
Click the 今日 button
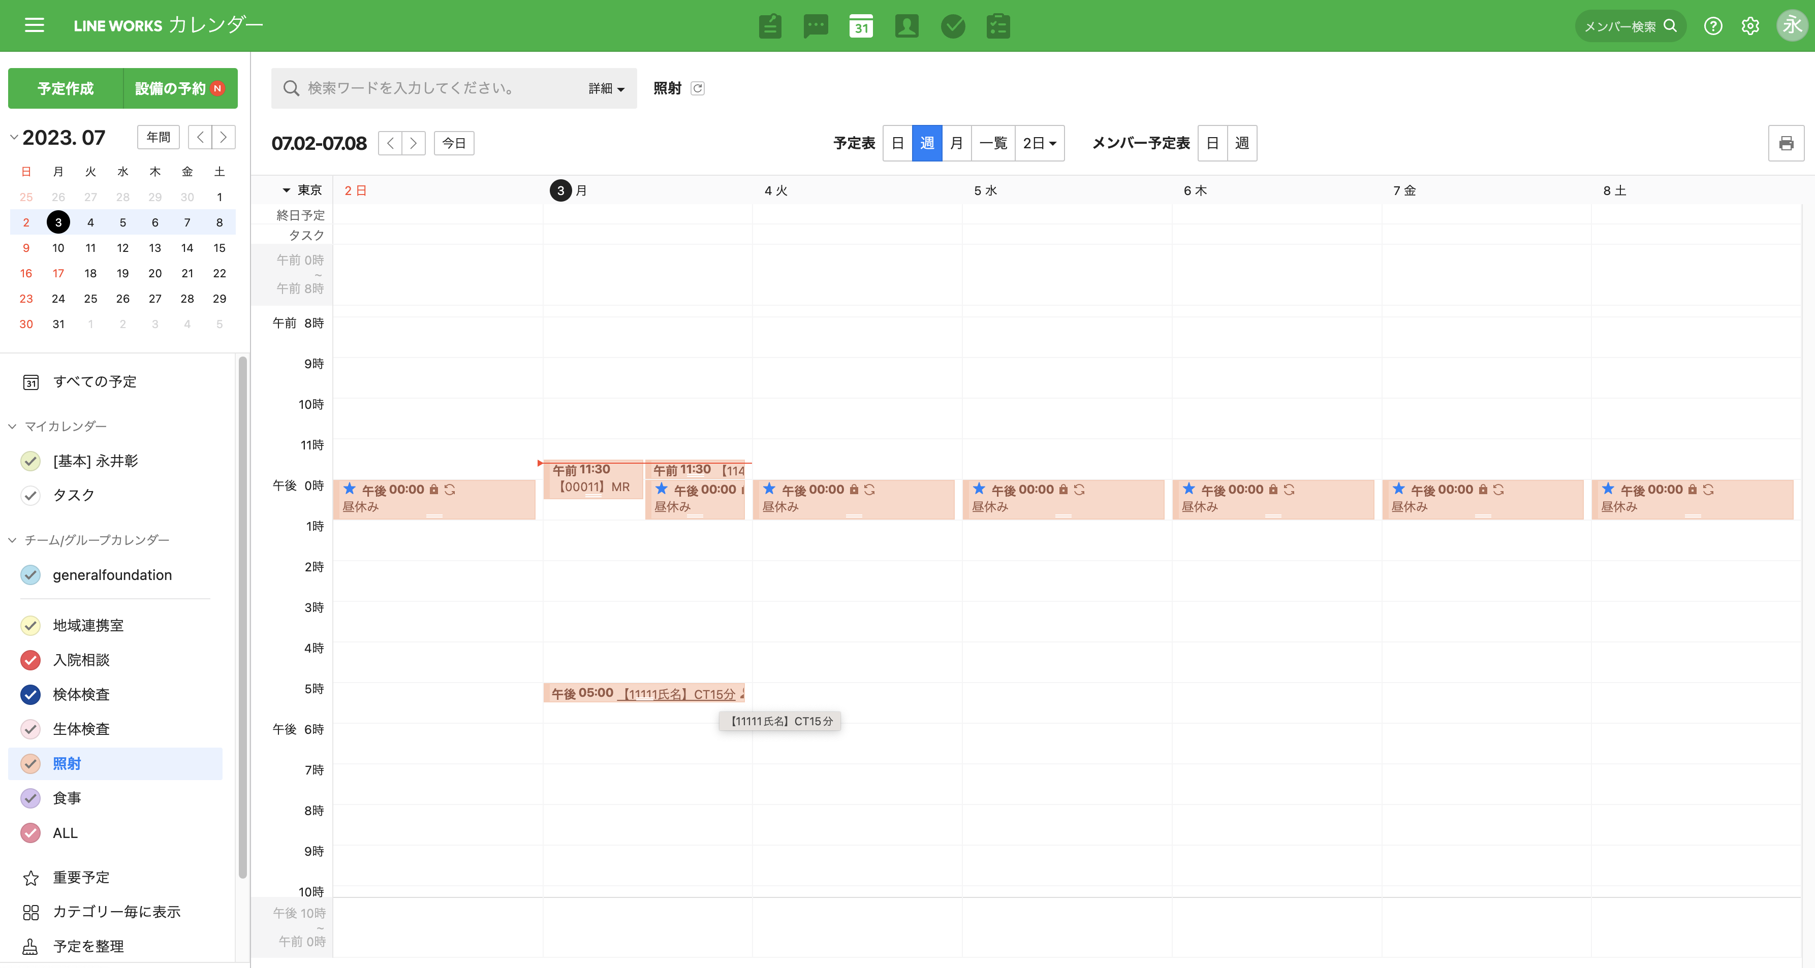[x=454, y=144]
